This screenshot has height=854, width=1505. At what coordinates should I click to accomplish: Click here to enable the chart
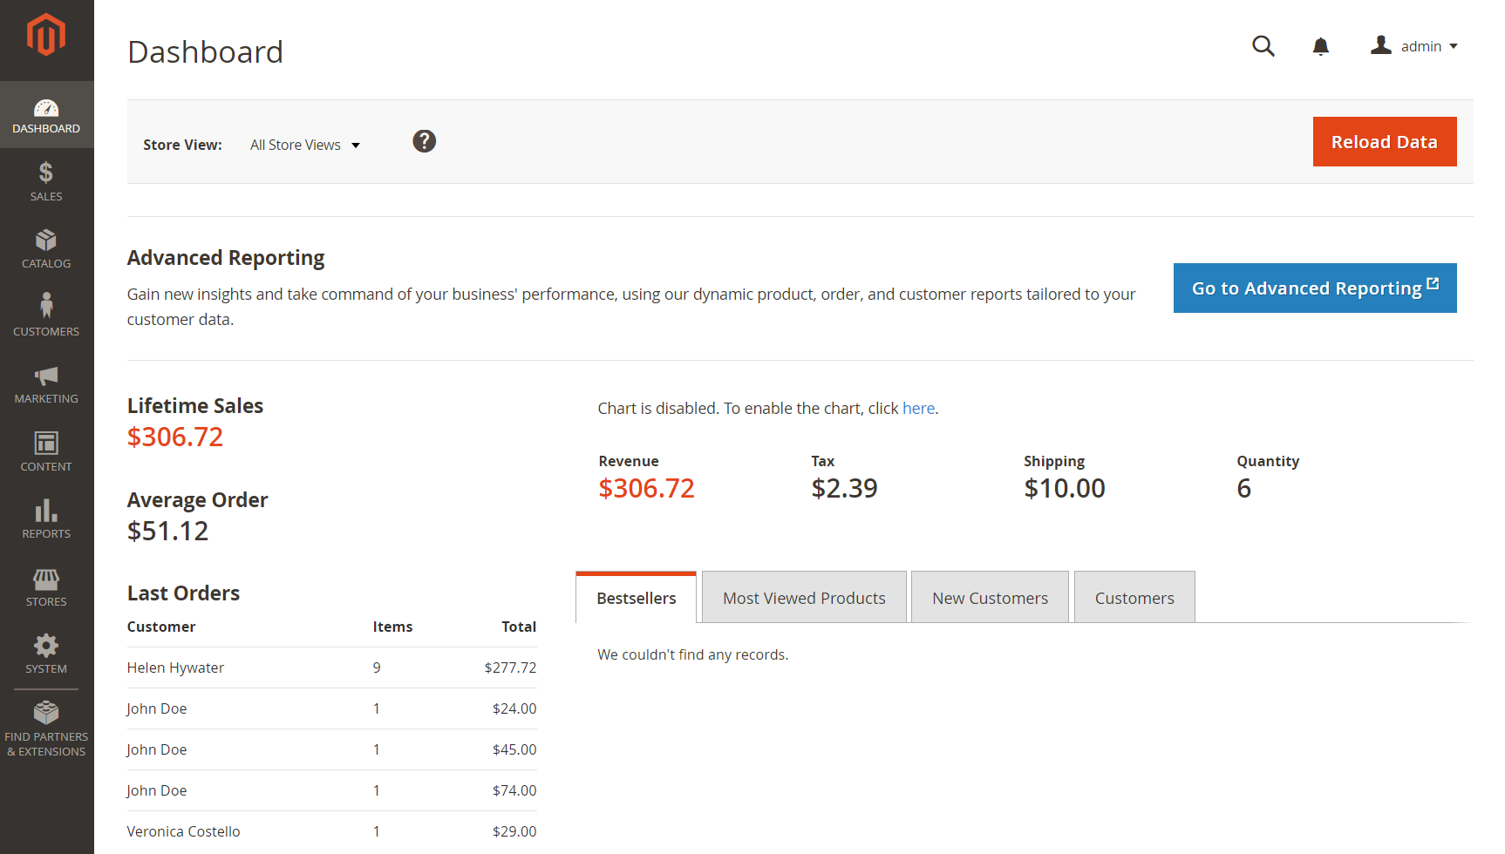(x=918, y=408)
